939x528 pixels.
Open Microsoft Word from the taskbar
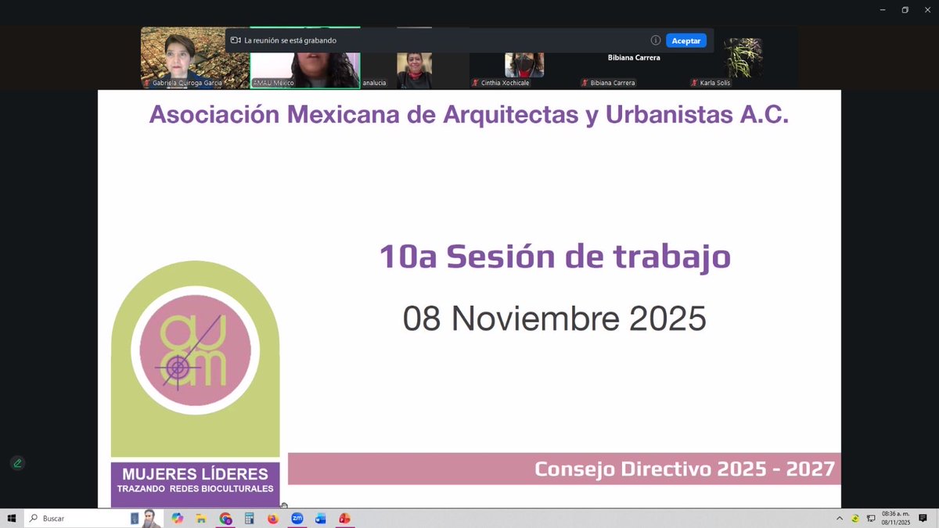[321, 519]
